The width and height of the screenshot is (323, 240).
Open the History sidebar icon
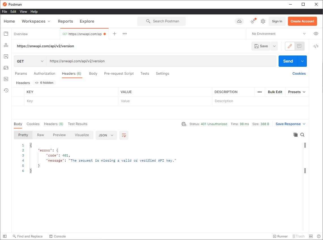(6, 90)
